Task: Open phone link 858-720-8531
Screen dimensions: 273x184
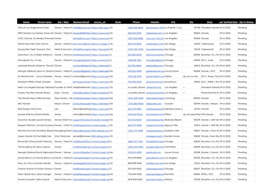Action: coord(134,44)
